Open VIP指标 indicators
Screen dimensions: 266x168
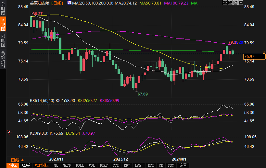[42, 165]
